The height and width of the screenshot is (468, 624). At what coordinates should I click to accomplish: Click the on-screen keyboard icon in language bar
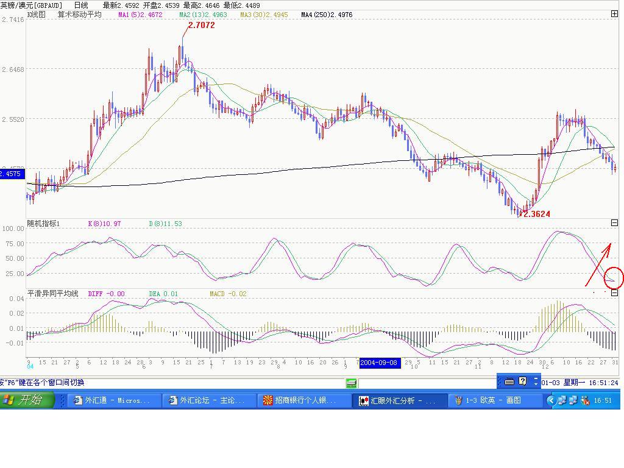coord(509,381)
